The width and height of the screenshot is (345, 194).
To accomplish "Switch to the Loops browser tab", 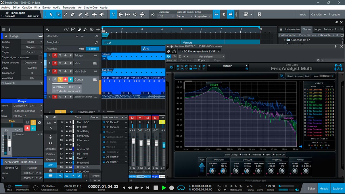I will [317, 29].
